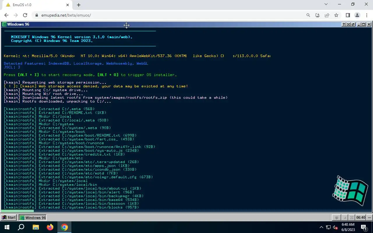Open the Chrome three-dot menu

pyautogui.click(x=367, y=15)
